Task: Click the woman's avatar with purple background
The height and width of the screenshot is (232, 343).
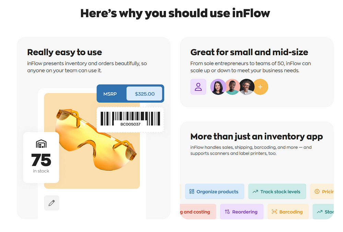Action: [x=218, y=87]
